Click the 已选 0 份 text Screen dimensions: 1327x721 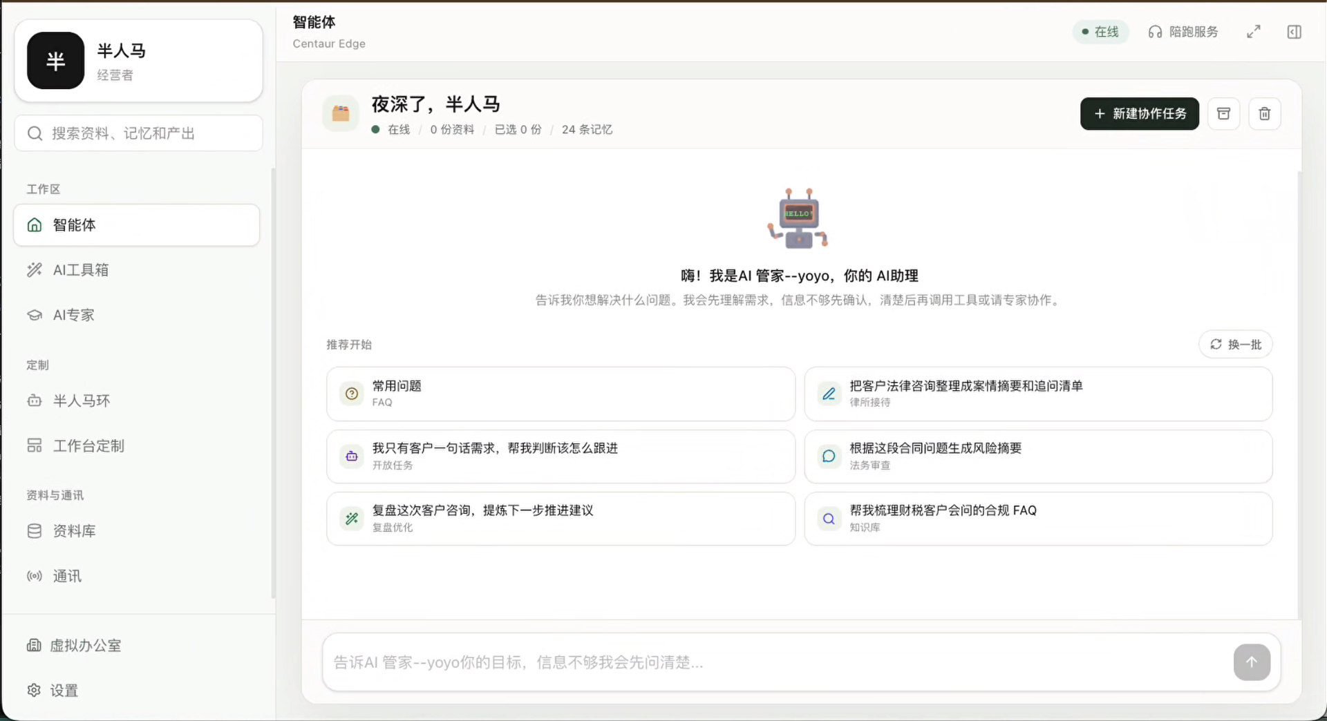[x=518, y=129]
